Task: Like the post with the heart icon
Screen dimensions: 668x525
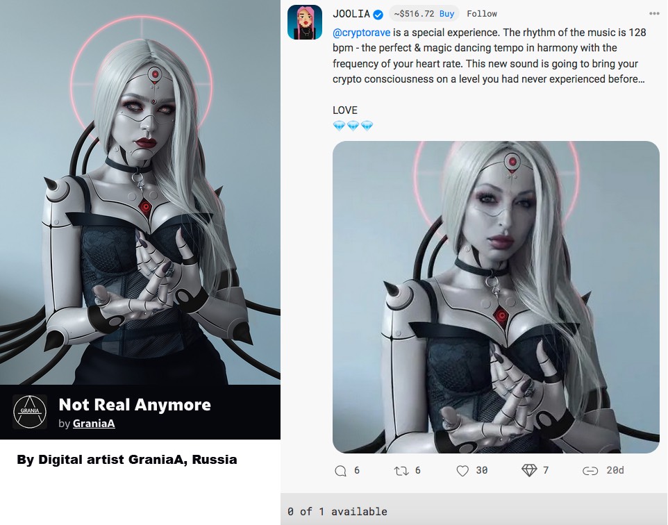Action: click(x=462, y=471)
